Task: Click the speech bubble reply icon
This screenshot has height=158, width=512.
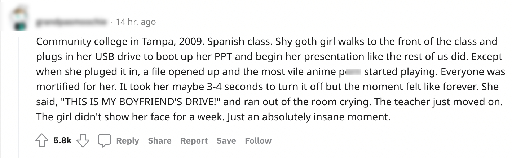Action: [x=105, y=141]
